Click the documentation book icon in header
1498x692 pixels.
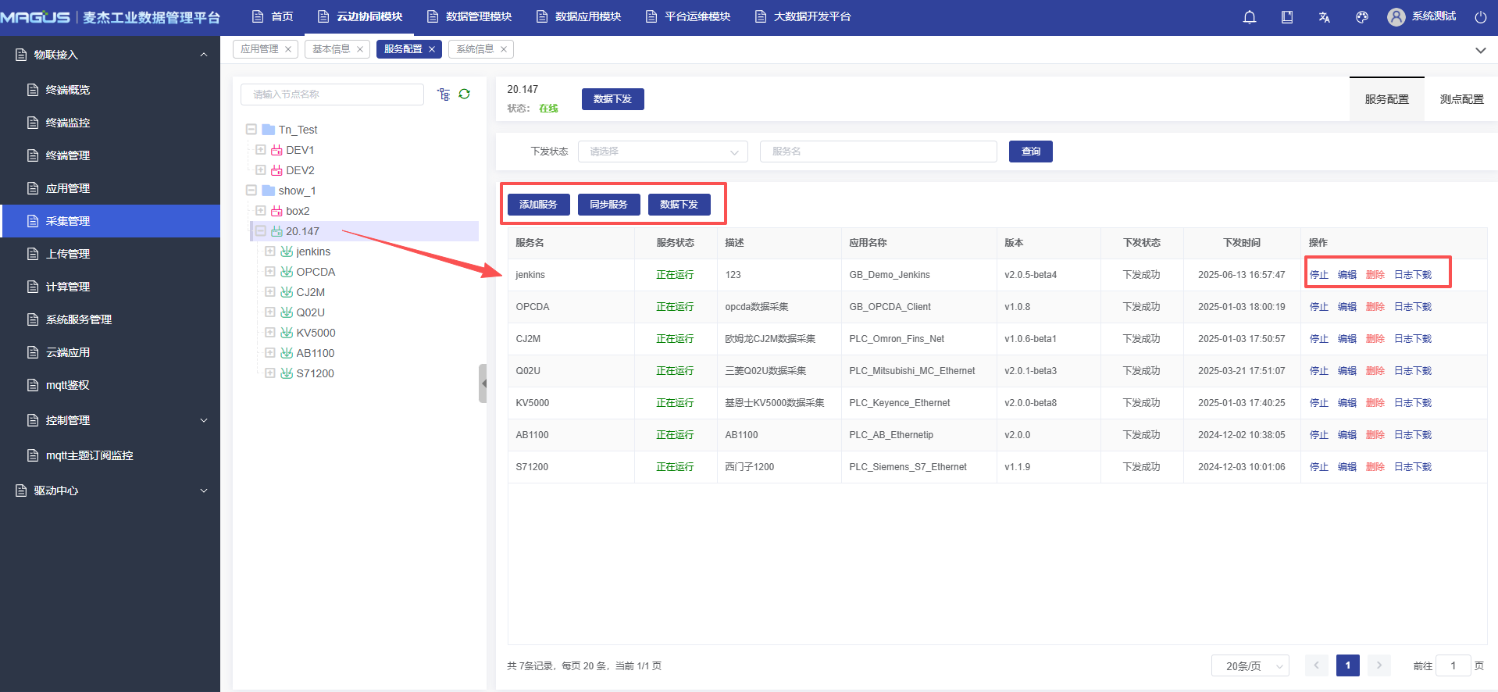(x=1287, y=17)
